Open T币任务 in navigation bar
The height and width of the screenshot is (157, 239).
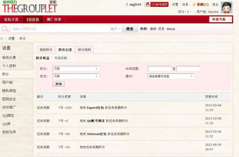point(33,19)
